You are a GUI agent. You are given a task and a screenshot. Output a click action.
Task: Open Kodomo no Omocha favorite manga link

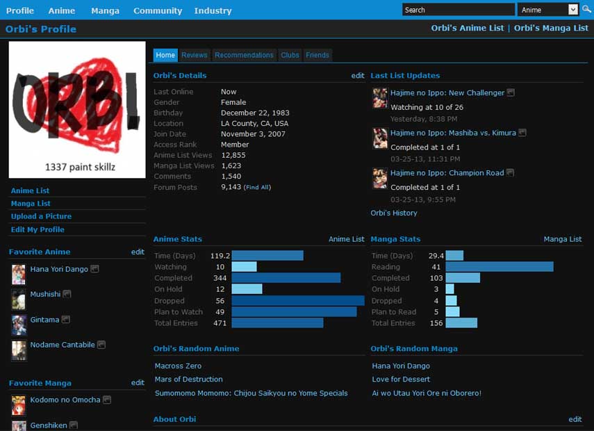65,400
